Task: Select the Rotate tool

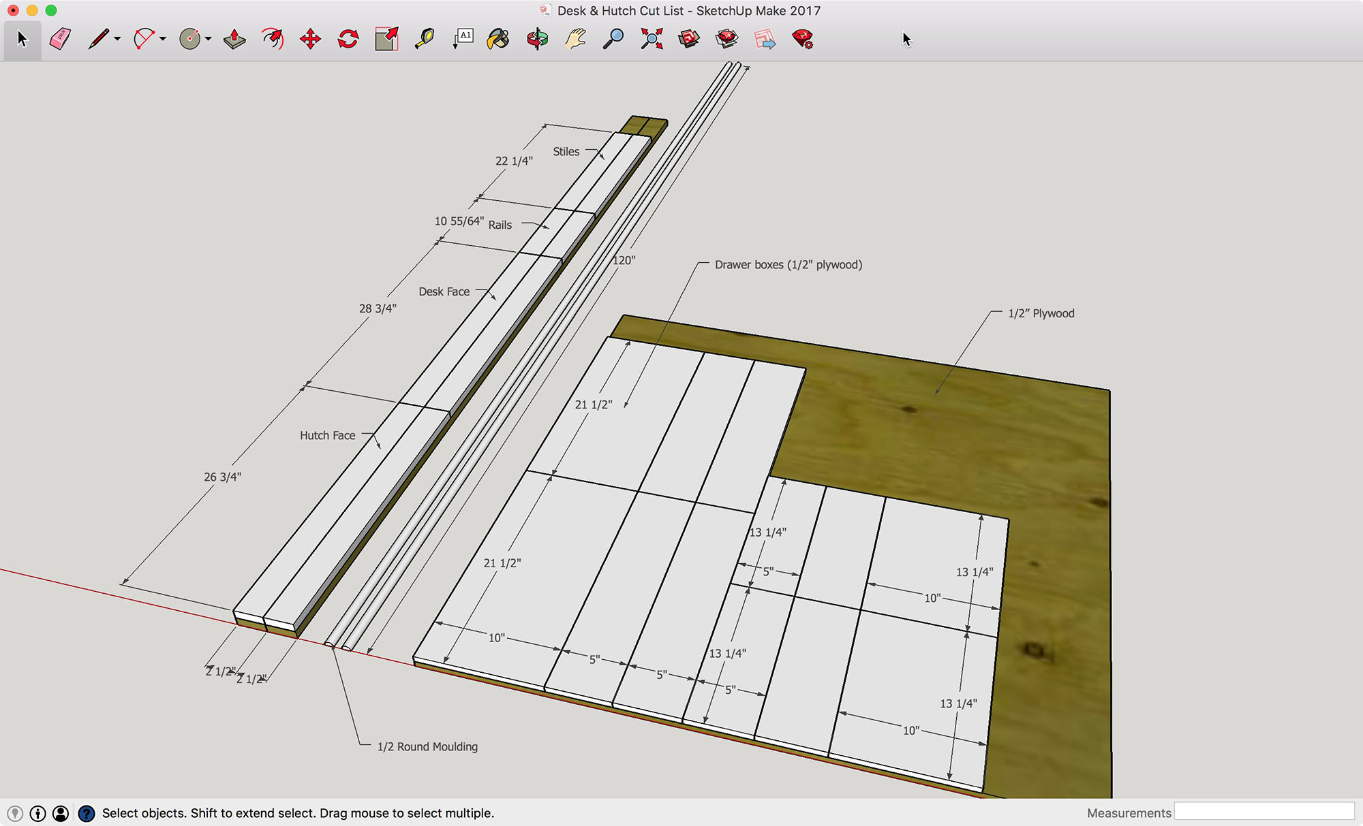Action: point(348,39)
